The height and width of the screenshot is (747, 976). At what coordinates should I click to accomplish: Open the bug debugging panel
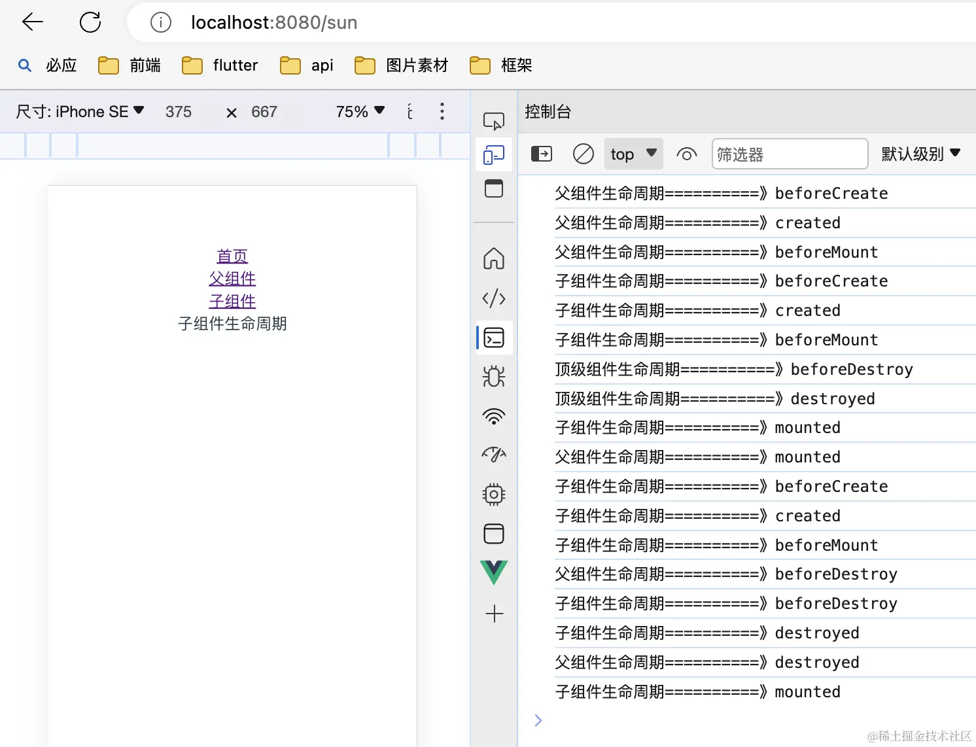(493, 376)
